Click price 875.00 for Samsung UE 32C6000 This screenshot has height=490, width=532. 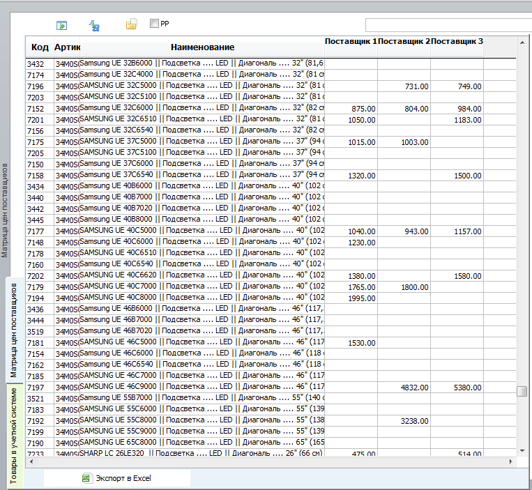pos(363,109)
